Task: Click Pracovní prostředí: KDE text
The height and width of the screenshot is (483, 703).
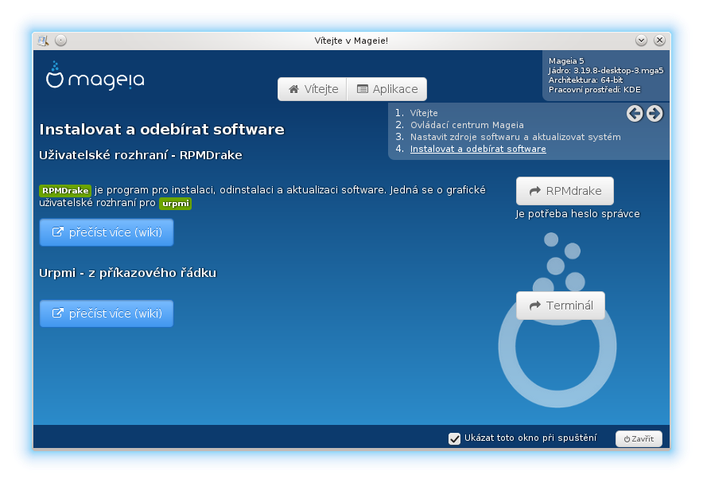Action: (x=595, y=90)
